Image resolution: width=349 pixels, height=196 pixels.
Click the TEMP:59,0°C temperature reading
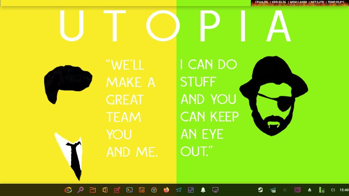tap(336, 2)
